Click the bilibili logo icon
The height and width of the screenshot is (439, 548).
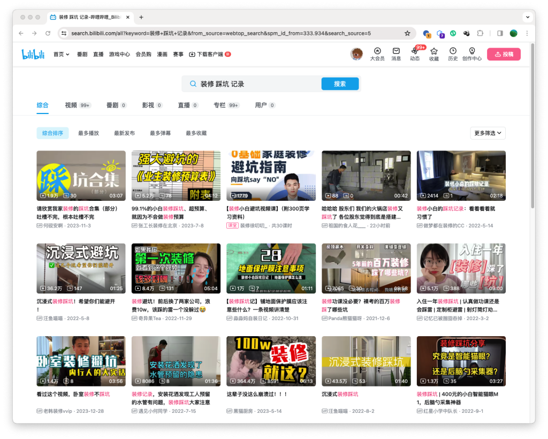[33, 54]
